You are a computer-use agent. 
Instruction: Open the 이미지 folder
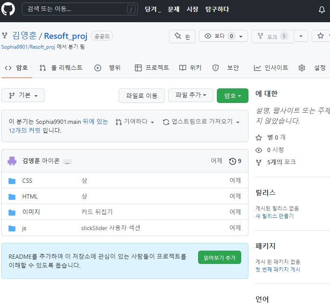31,212
